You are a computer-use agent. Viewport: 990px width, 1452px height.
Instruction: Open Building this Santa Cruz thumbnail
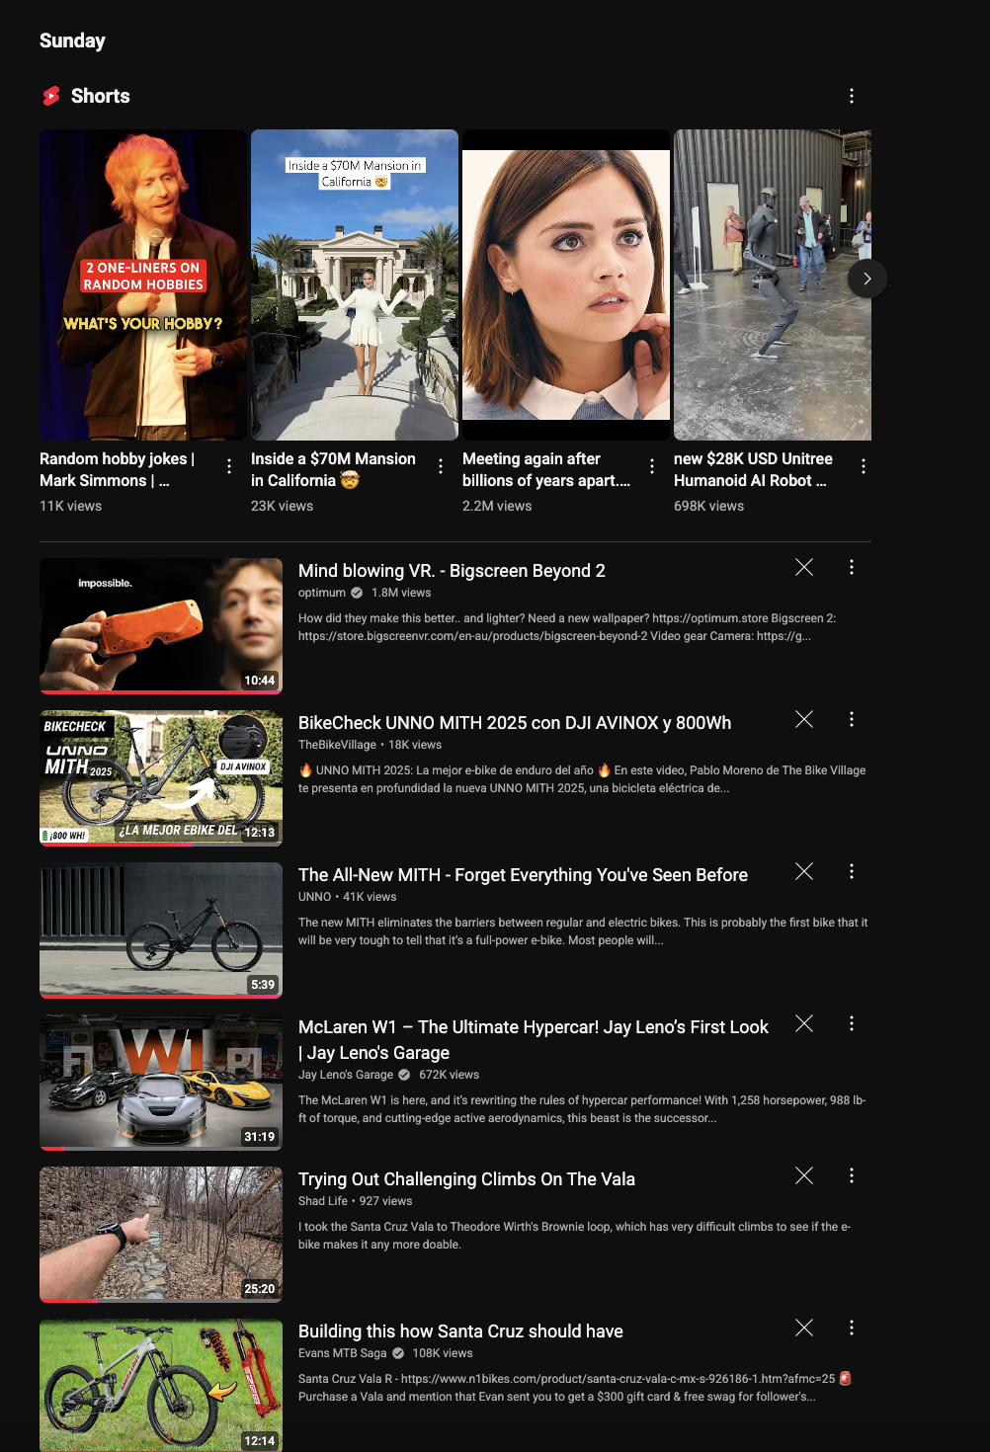(161, 1385)
